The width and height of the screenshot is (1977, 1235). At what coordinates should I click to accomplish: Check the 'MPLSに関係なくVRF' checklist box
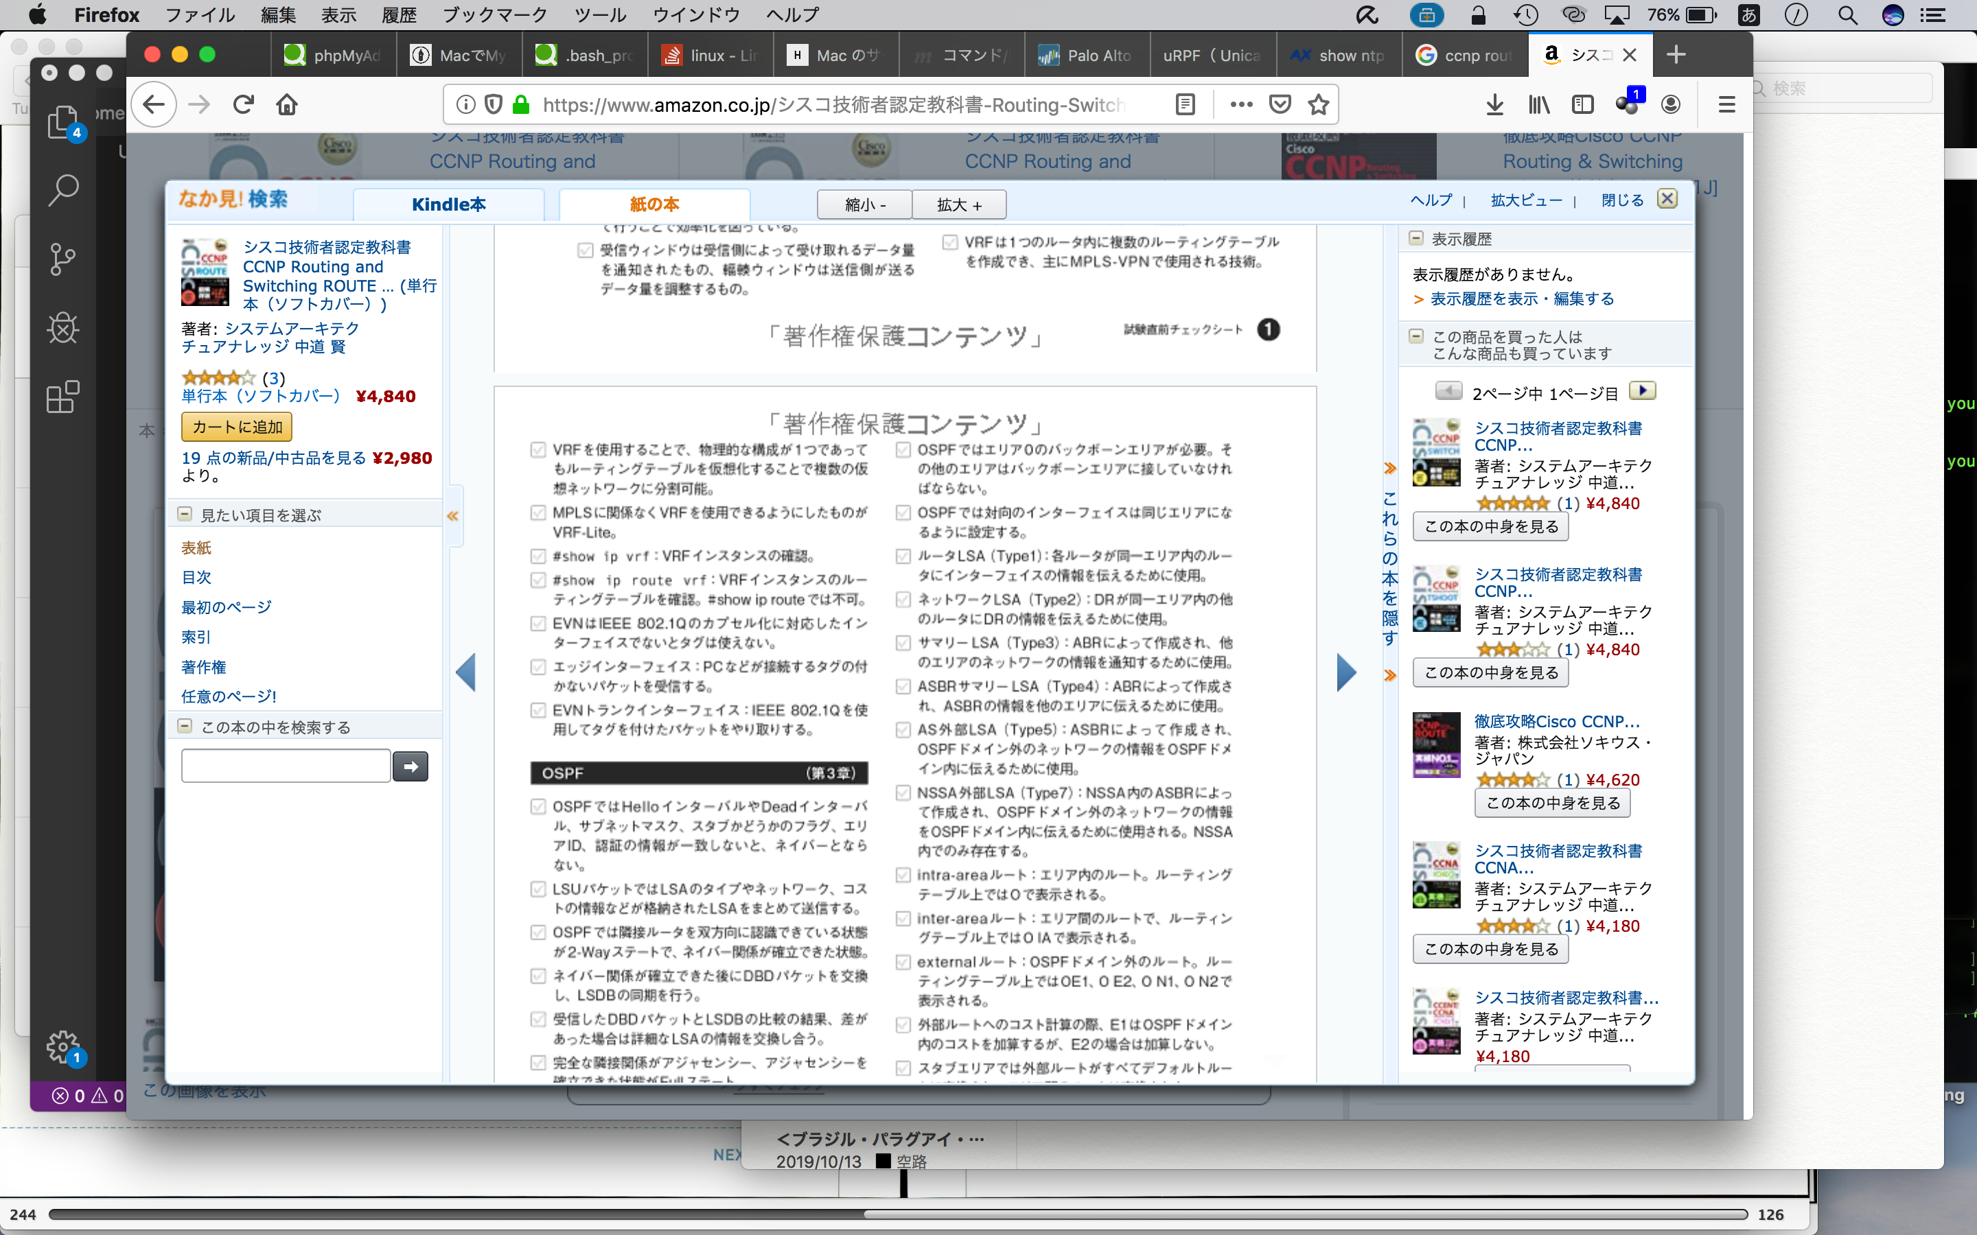point(537,512)
